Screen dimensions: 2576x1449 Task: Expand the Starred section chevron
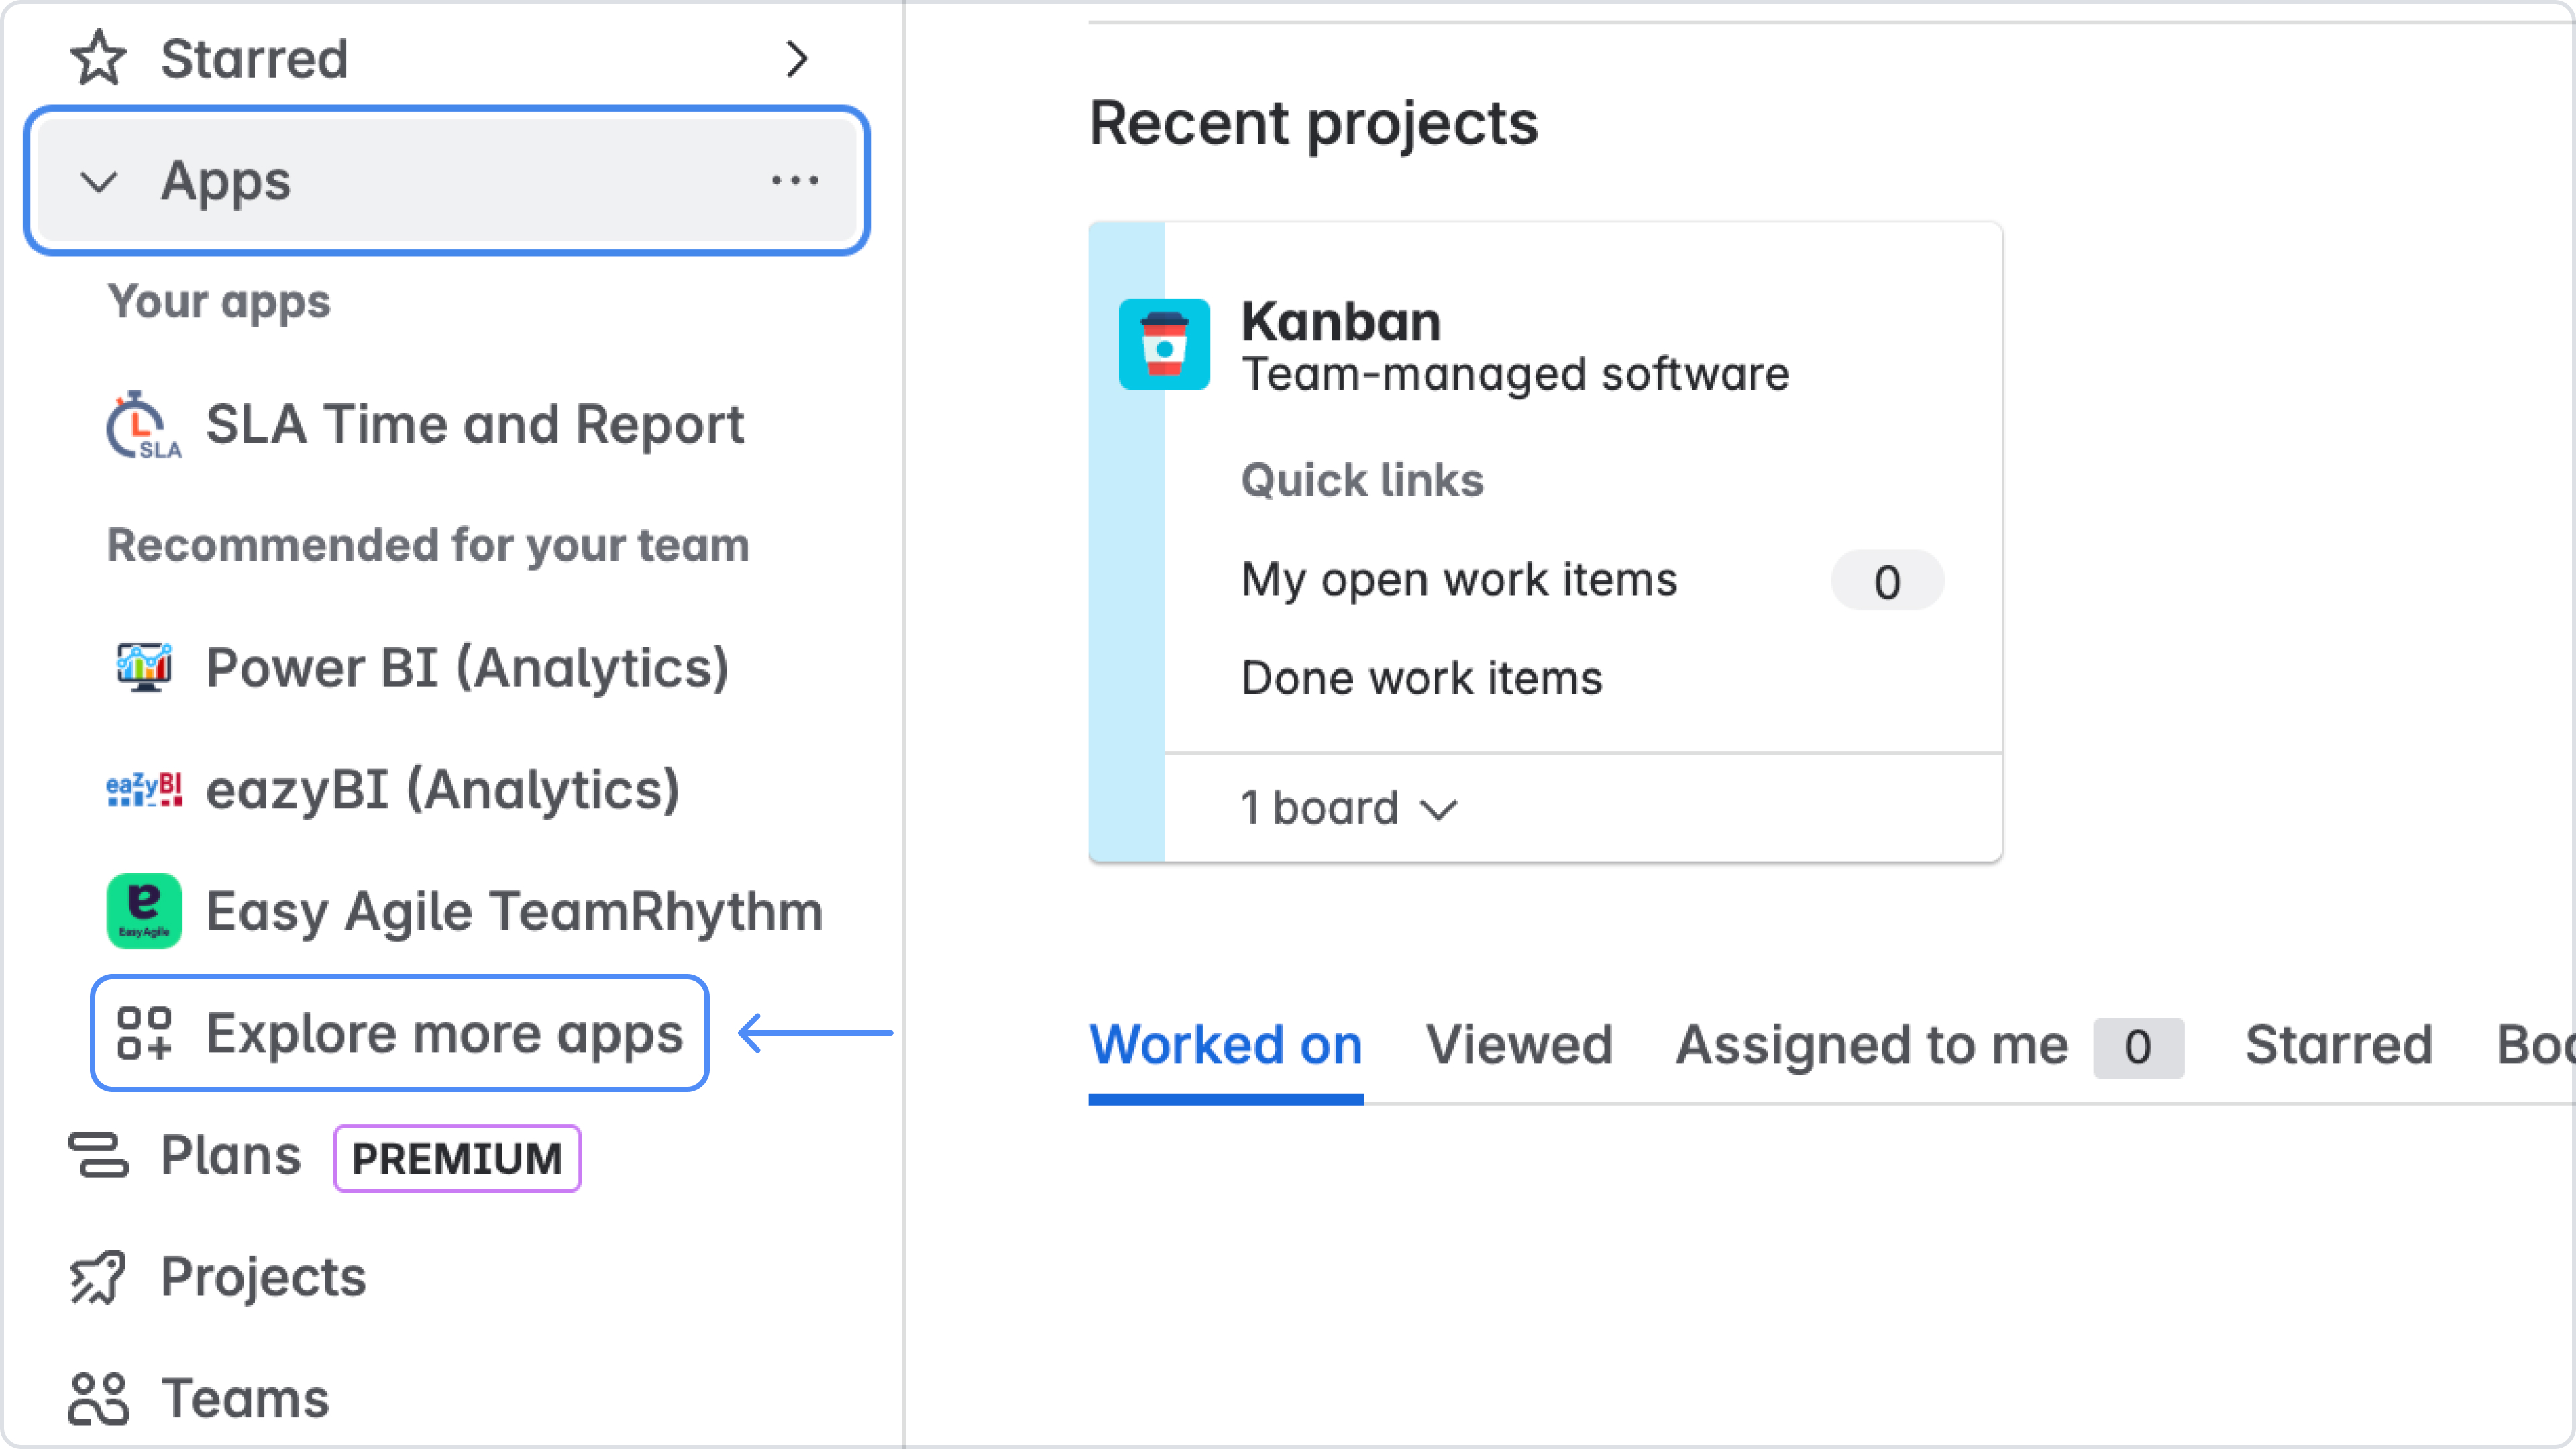coord(796,58)
